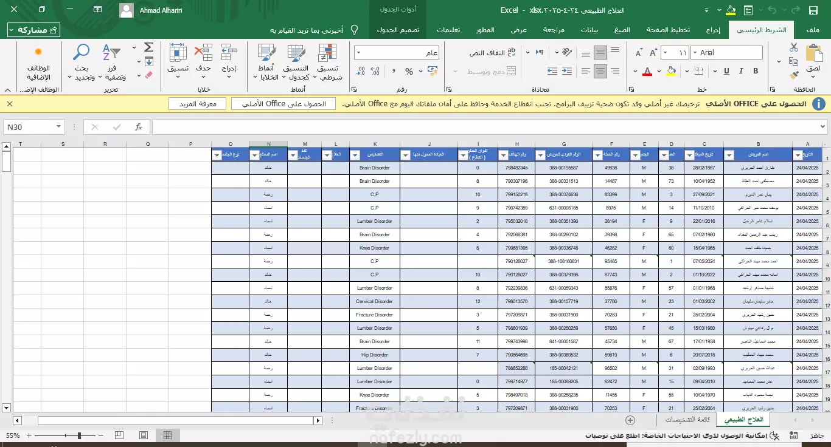Click the Name Box showing N30
Image resolution: width=831 pixels, height=447 pixels.
click(x=34, y=127)
